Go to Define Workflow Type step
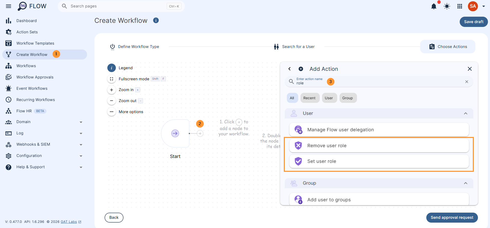 point(135,47)
